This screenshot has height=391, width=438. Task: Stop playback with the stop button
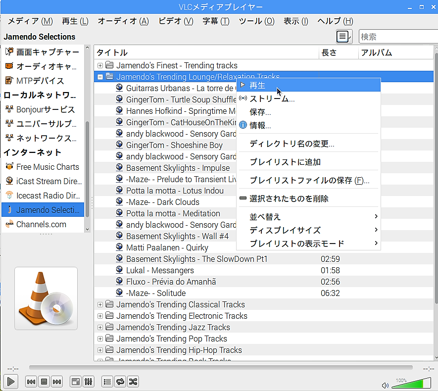tap(44, 382)
